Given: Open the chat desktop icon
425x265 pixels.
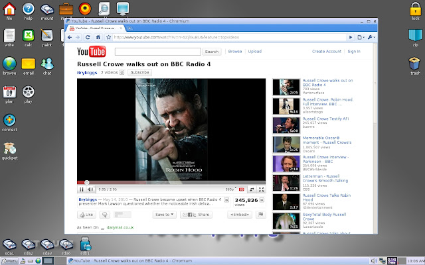Looking at the screenshot, I should pyautogui.click(x=47, y=64).
